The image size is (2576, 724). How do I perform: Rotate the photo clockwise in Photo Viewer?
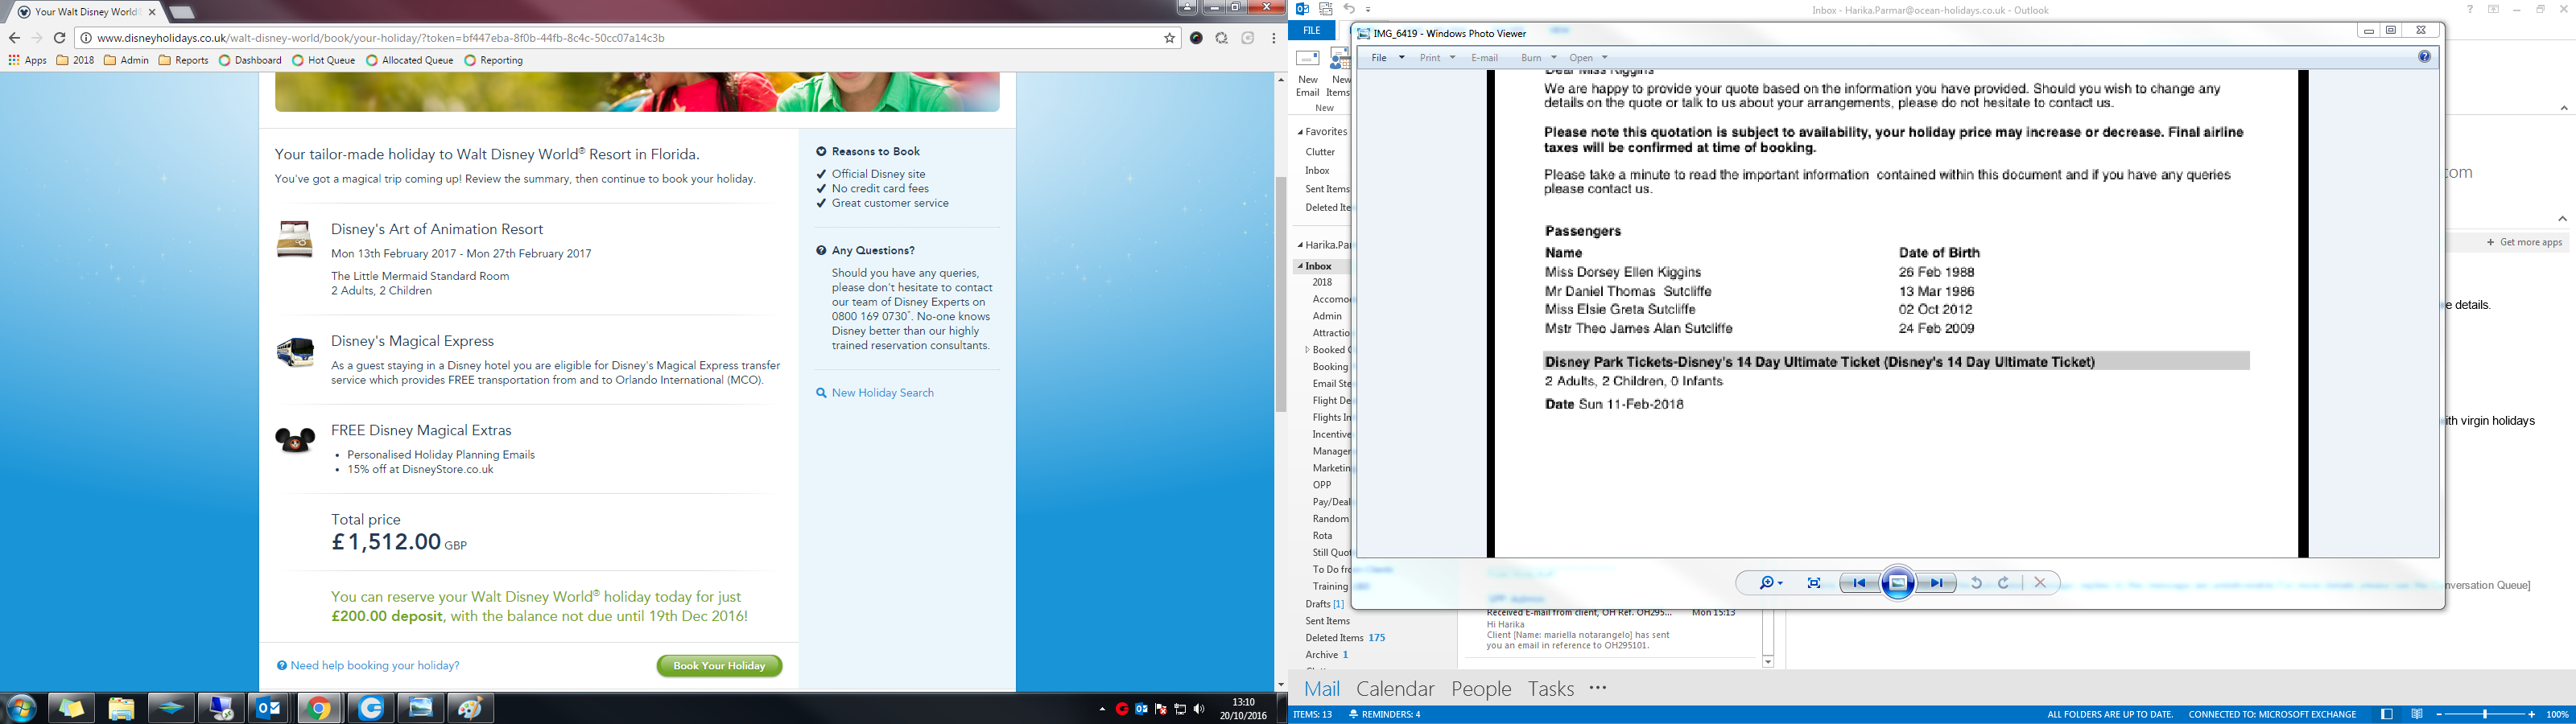point(2004,583)
